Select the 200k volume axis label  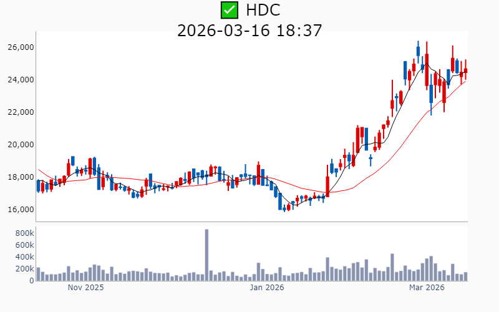22,269
